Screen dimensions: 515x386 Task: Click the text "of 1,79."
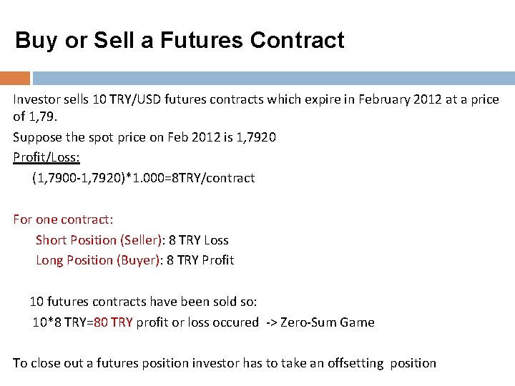pyautogui.click(x=36, y=116)
